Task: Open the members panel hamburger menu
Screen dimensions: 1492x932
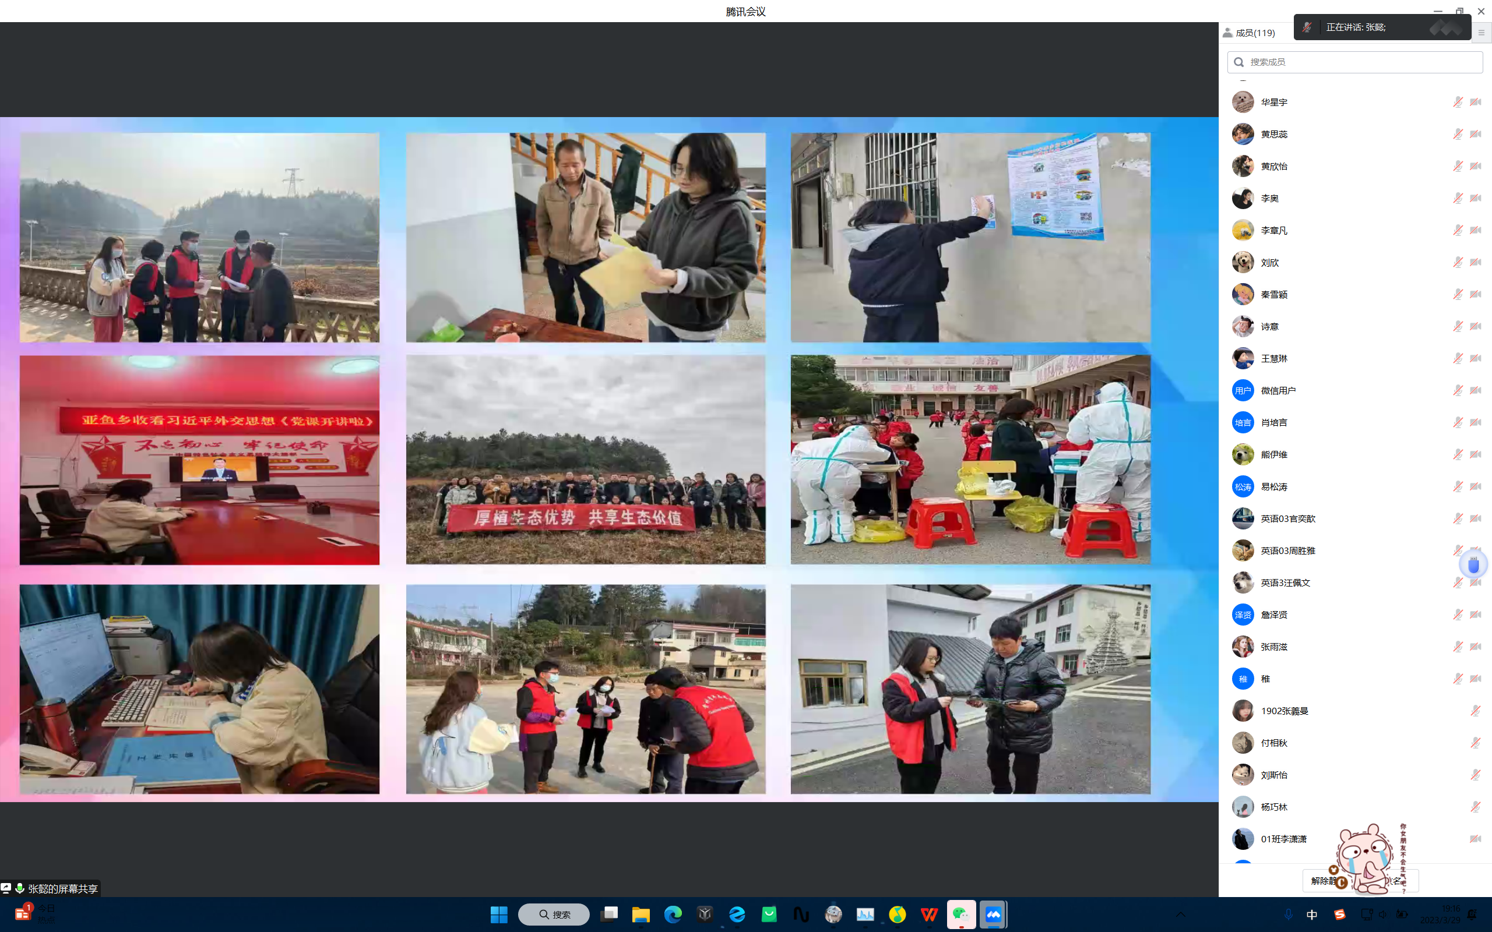Action: 1482,33
